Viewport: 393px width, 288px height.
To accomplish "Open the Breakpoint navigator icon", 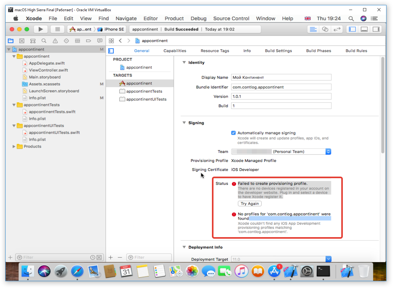I will [x=89, y=41].
